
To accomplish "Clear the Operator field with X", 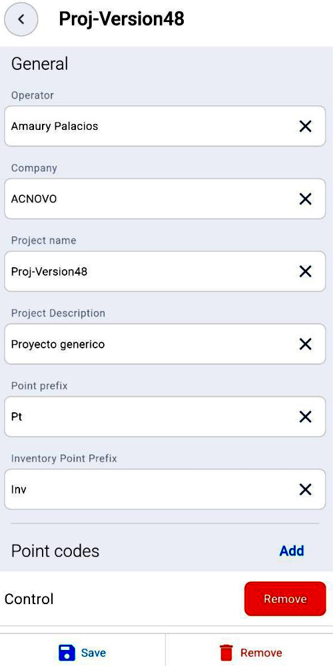I will [306, 126].
